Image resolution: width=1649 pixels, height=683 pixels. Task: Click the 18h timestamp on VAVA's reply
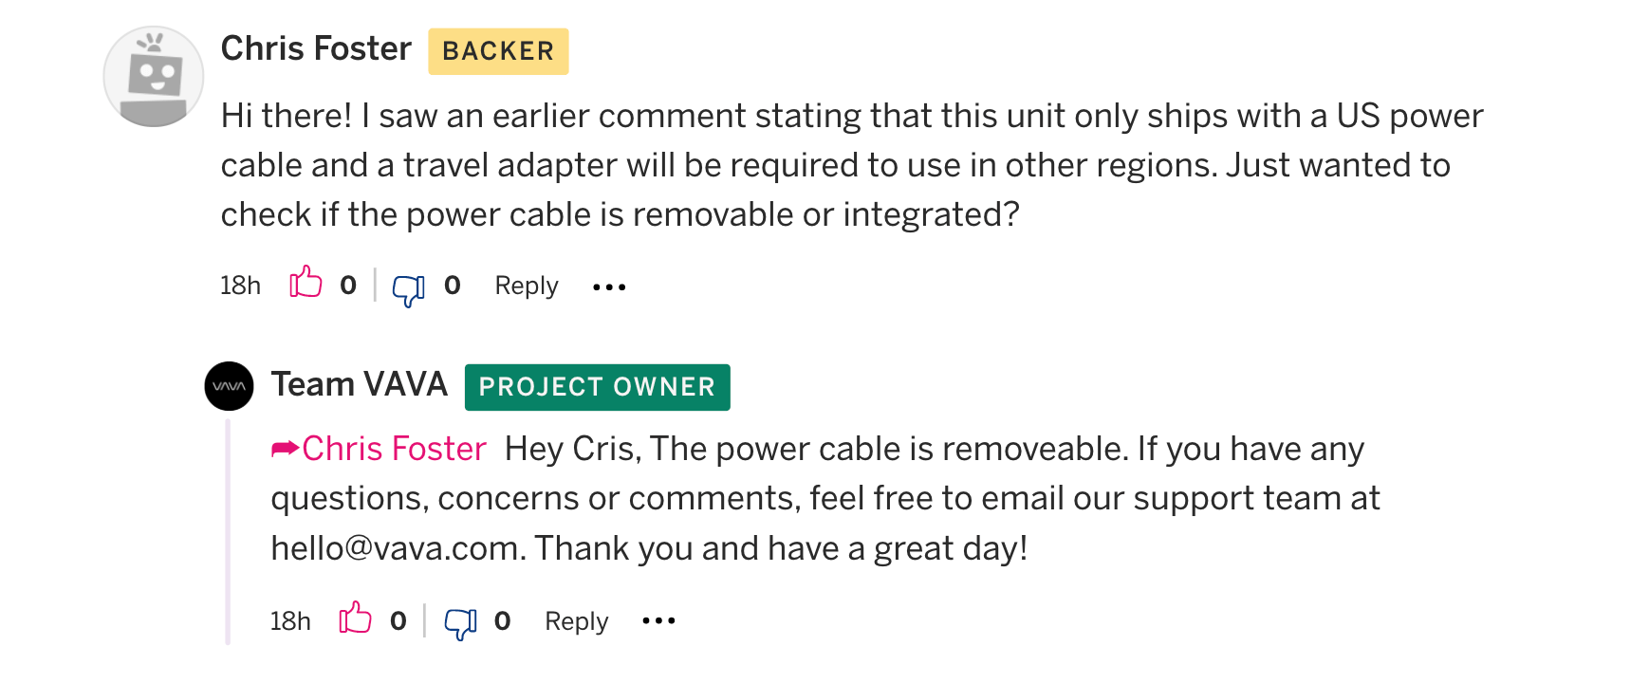(290, 621)
